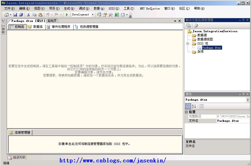This screenshot has height=166, width=251.
Task: Open the 错误列表 error list tab
Action: [x=17, y=158]
